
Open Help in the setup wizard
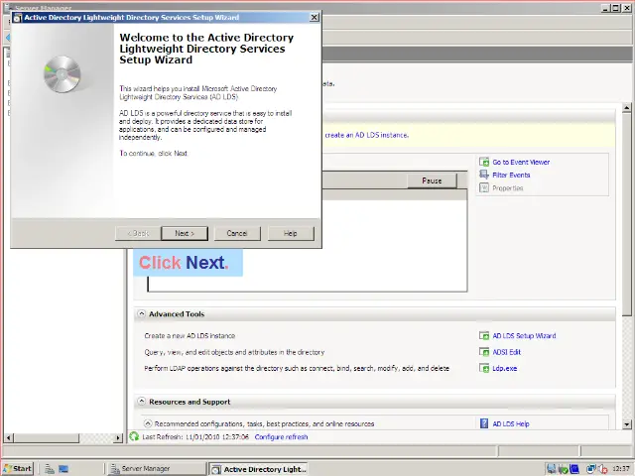coord(291,233)
